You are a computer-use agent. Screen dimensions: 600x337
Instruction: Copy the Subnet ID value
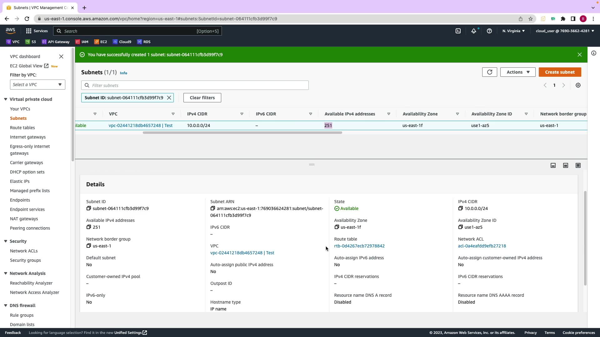[x=89, y=208]
